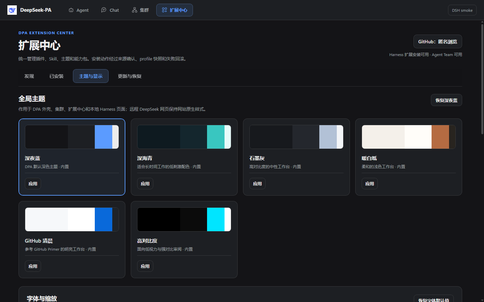Apply the 暖白纸 theme

click(370, 184)
